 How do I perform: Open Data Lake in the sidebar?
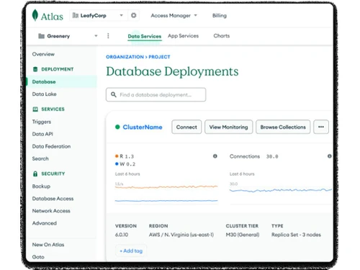tap(45, 94)
